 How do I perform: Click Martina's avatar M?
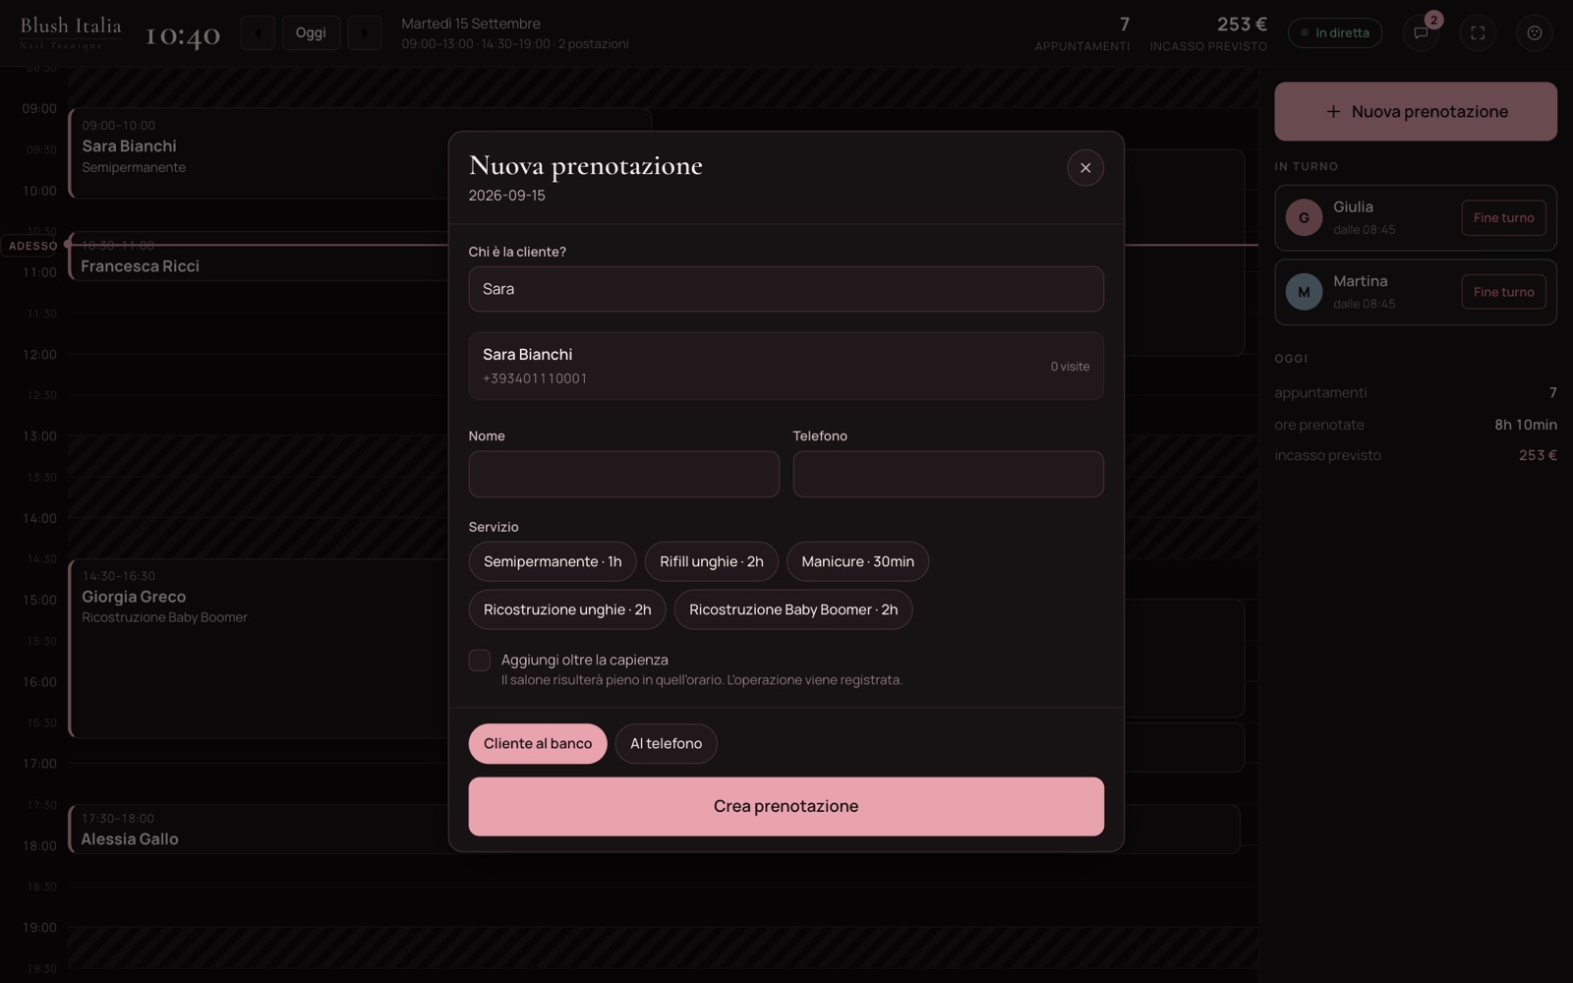click(1304, 292)
